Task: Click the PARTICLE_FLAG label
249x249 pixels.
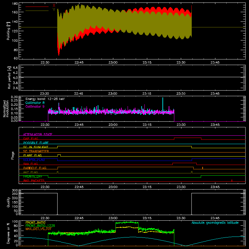Action: click(x=35, y=168)
